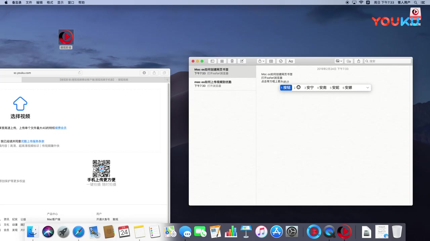Click the Wi-Fi status icon
The height and width of the screenshot is (241, 430).
coord(361,2)
